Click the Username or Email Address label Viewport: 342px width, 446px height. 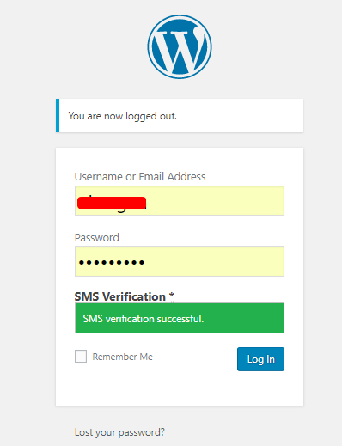(x=140, y=177)
